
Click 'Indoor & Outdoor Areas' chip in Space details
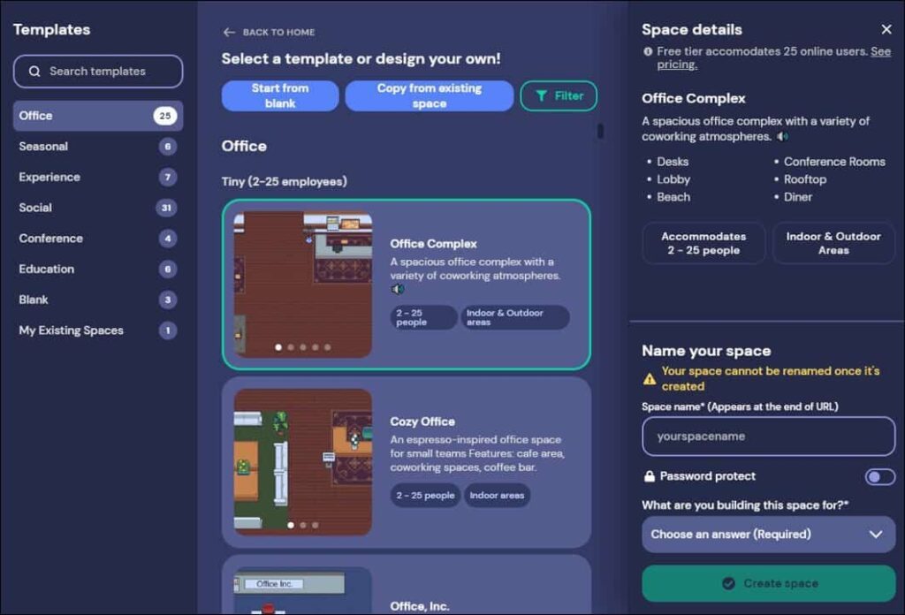[833, 244]
